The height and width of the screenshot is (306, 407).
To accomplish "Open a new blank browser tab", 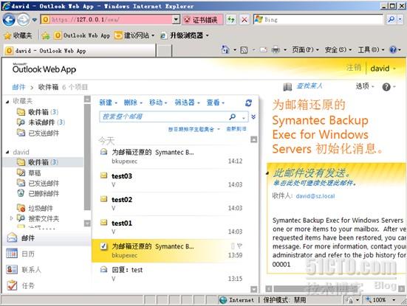I will tap(164, 51).
